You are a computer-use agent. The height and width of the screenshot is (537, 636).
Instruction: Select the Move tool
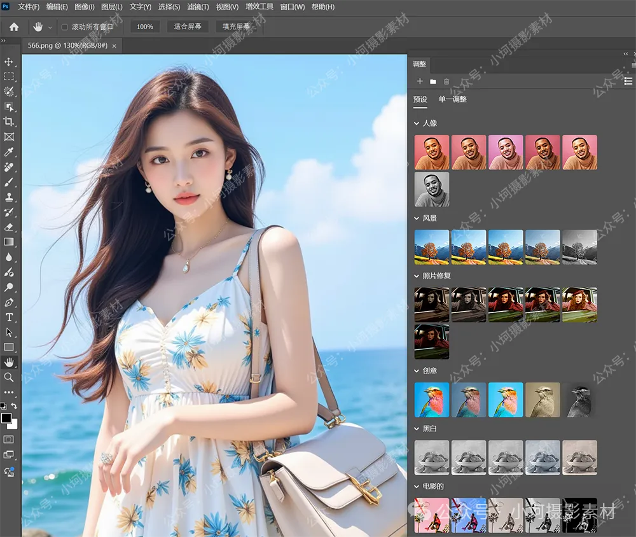[8, 62]
